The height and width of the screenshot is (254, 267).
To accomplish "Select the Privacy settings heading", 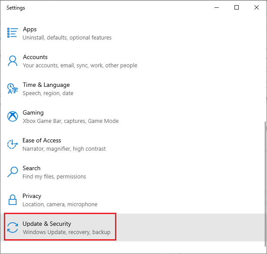I will coord(32,196).
